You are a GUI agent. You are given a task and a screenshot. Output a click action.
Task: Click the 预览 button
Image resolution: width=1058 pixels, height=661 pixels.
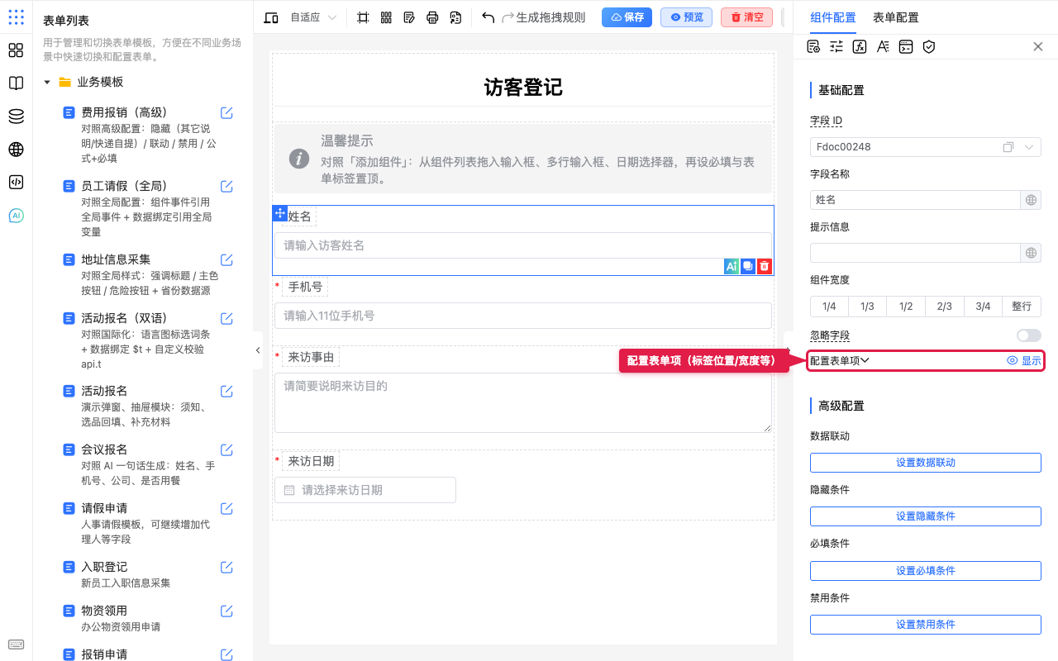(686, 17)
